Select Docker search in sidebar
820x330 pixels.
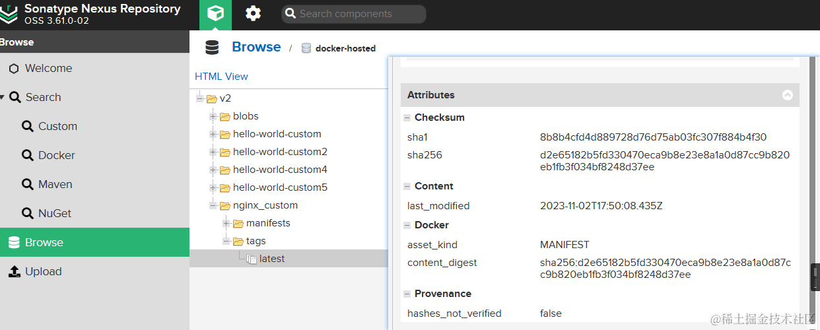tap(94, 156)
